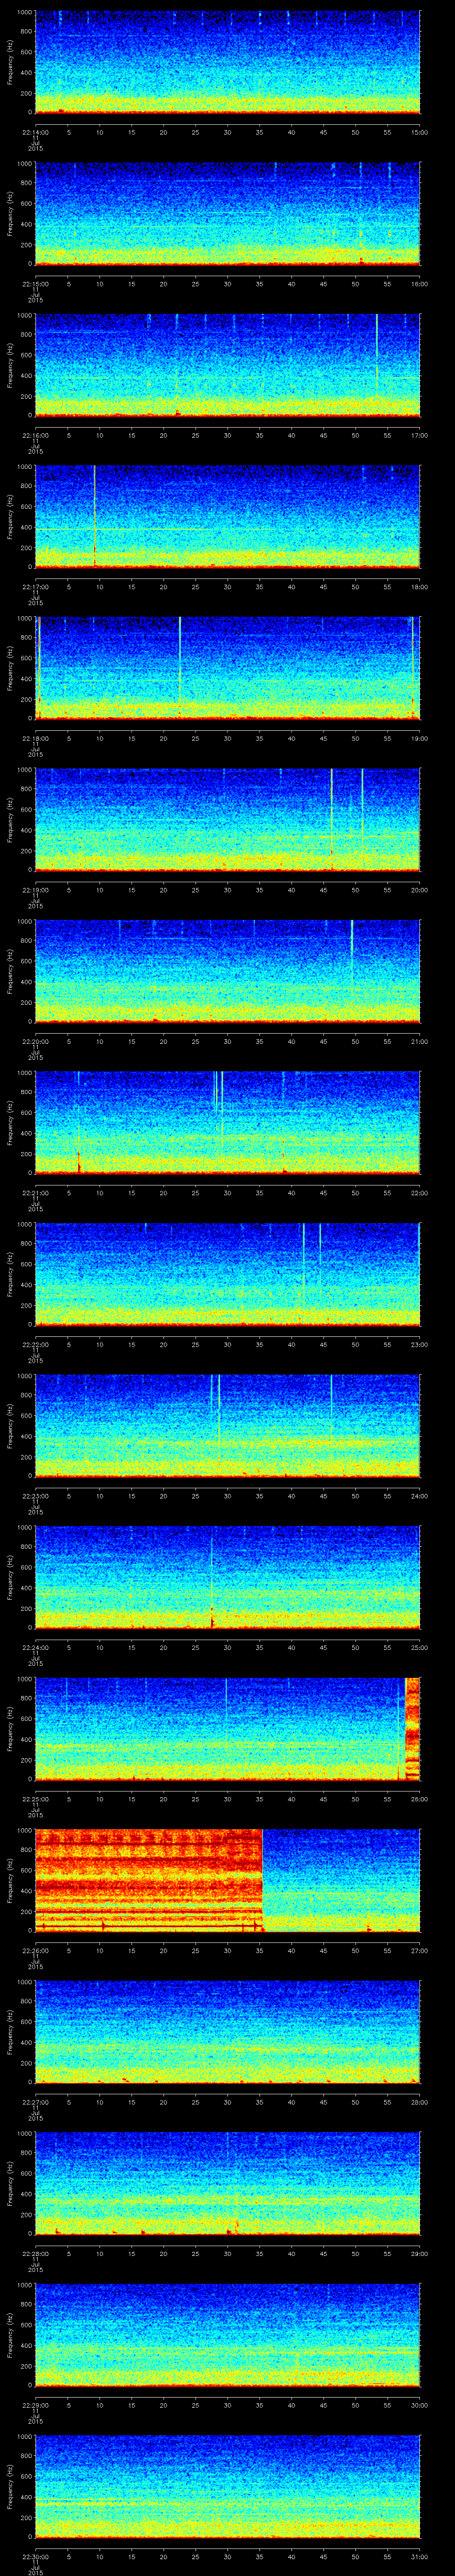The height and width of the screenshot is (2576, 455).
Task: Select the spectrogram panel starting at 22:23:00
Action: point(227,1426)
